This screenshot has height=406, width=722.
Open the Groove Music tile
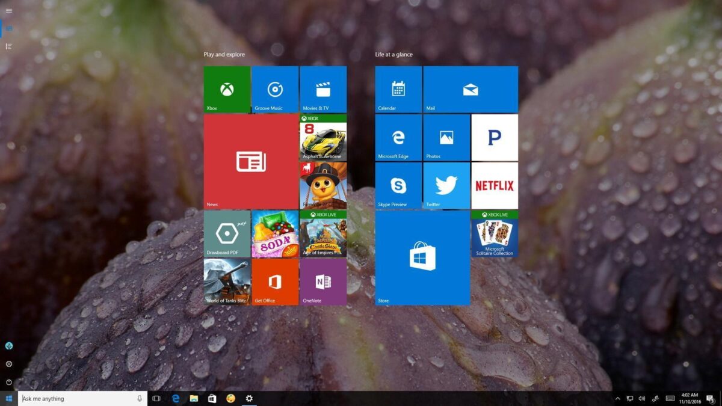pos(275,89)
